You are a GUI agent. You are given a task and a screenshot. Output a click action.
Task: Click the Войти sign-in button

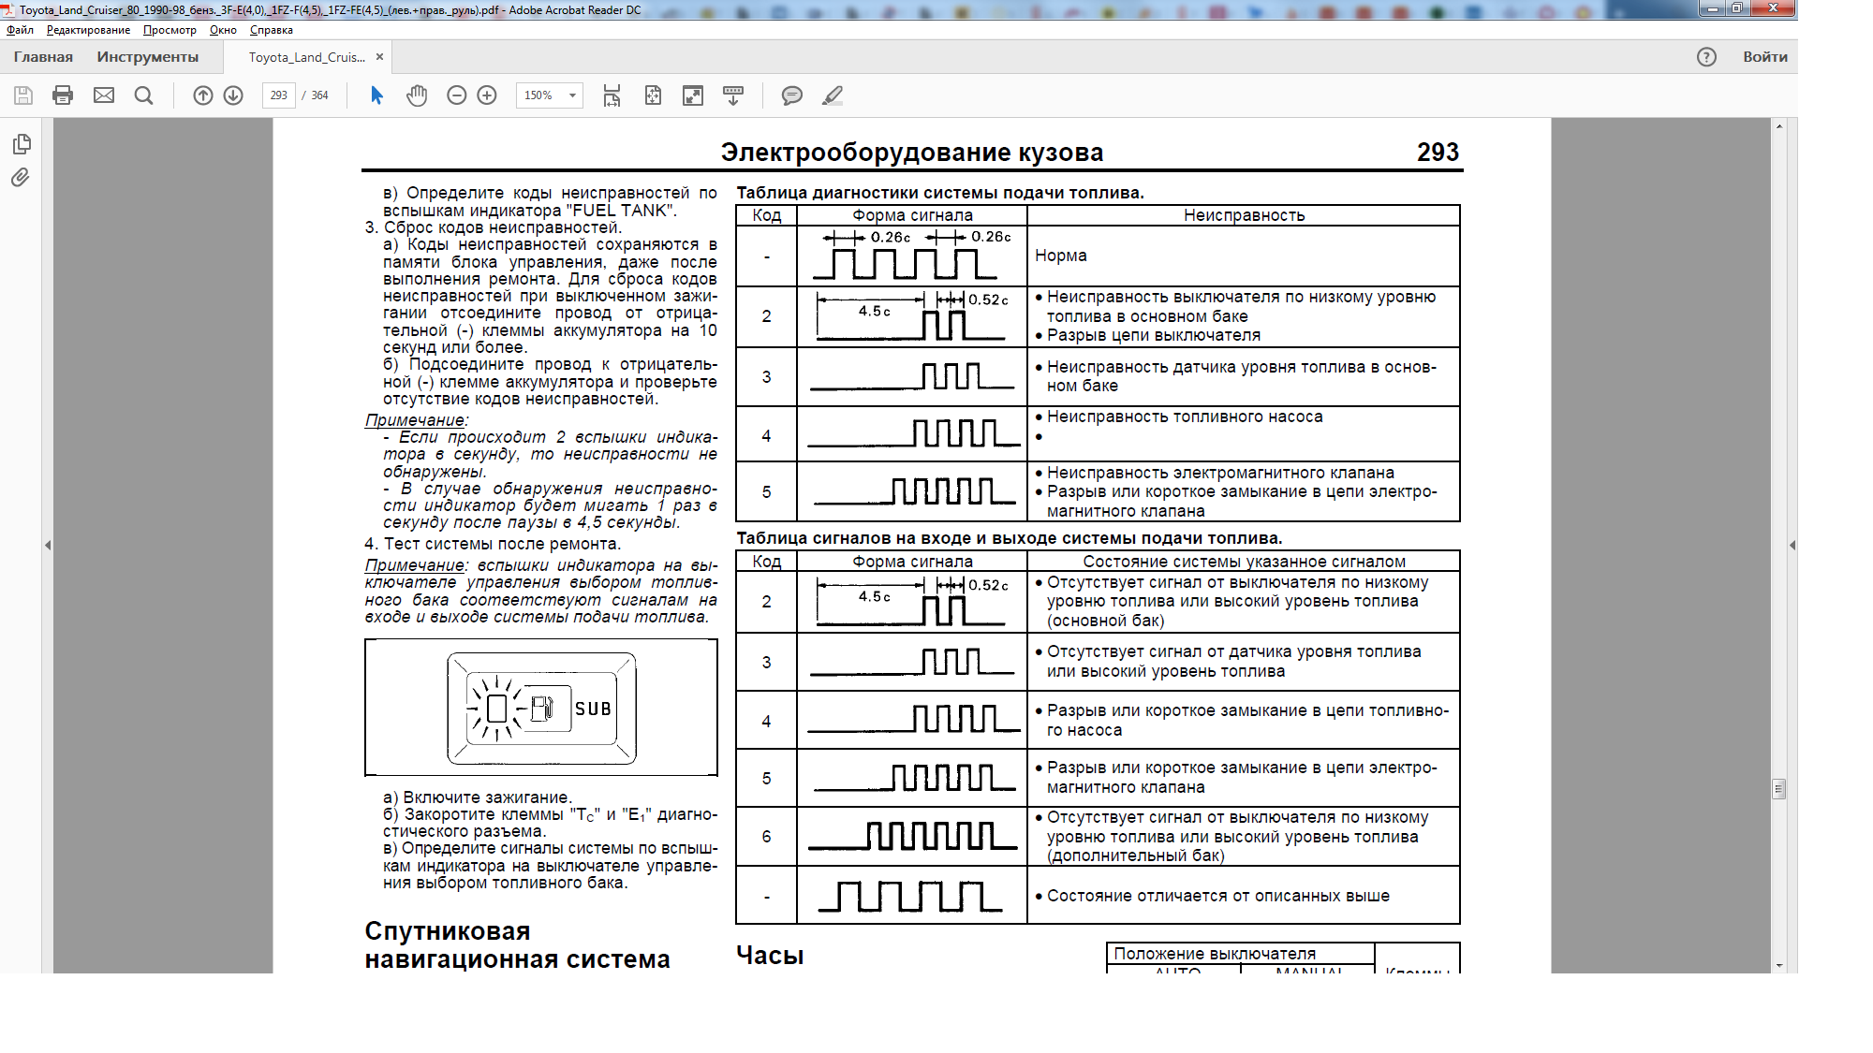coord(1765,57)
